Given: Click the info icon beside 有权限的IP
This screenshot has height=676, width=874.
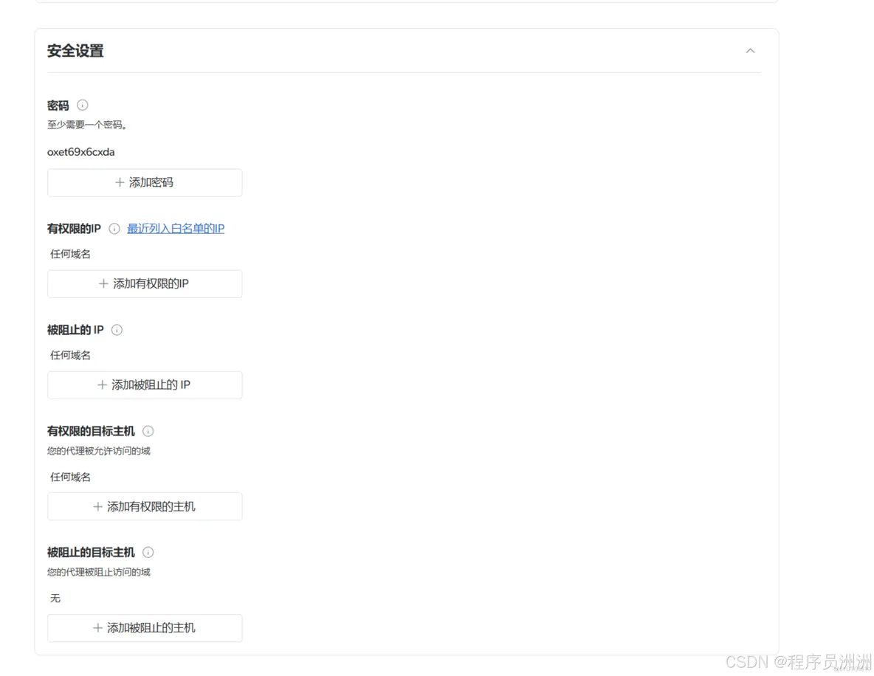Looking at the screenshot, I should pyautogui.click(x=114, y=229).
